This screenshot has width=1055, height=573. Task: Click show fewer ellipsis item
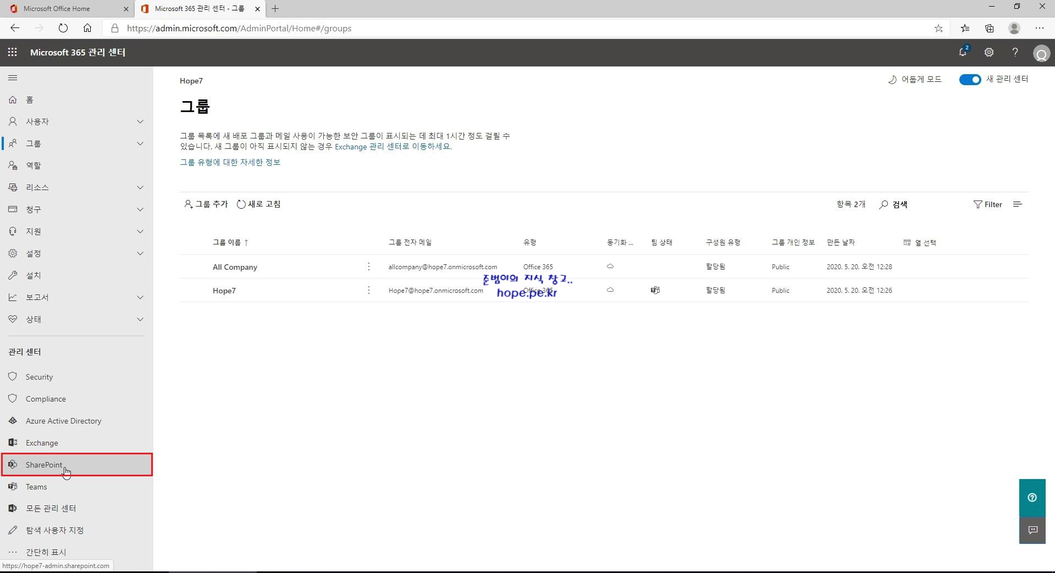click(76, 552)
